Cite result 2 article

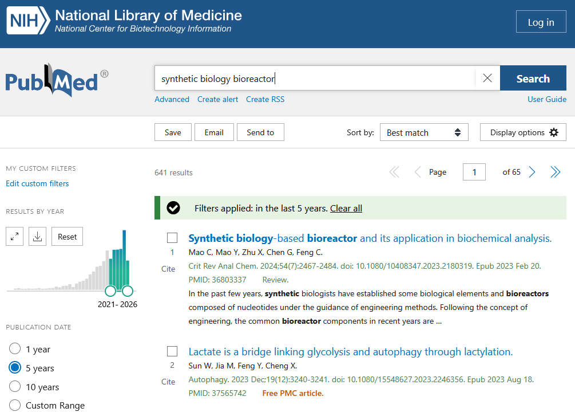pos(168,382)
